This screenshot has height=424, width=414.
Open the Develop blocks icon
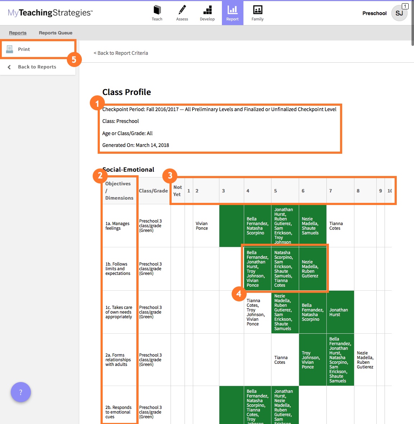207,10
